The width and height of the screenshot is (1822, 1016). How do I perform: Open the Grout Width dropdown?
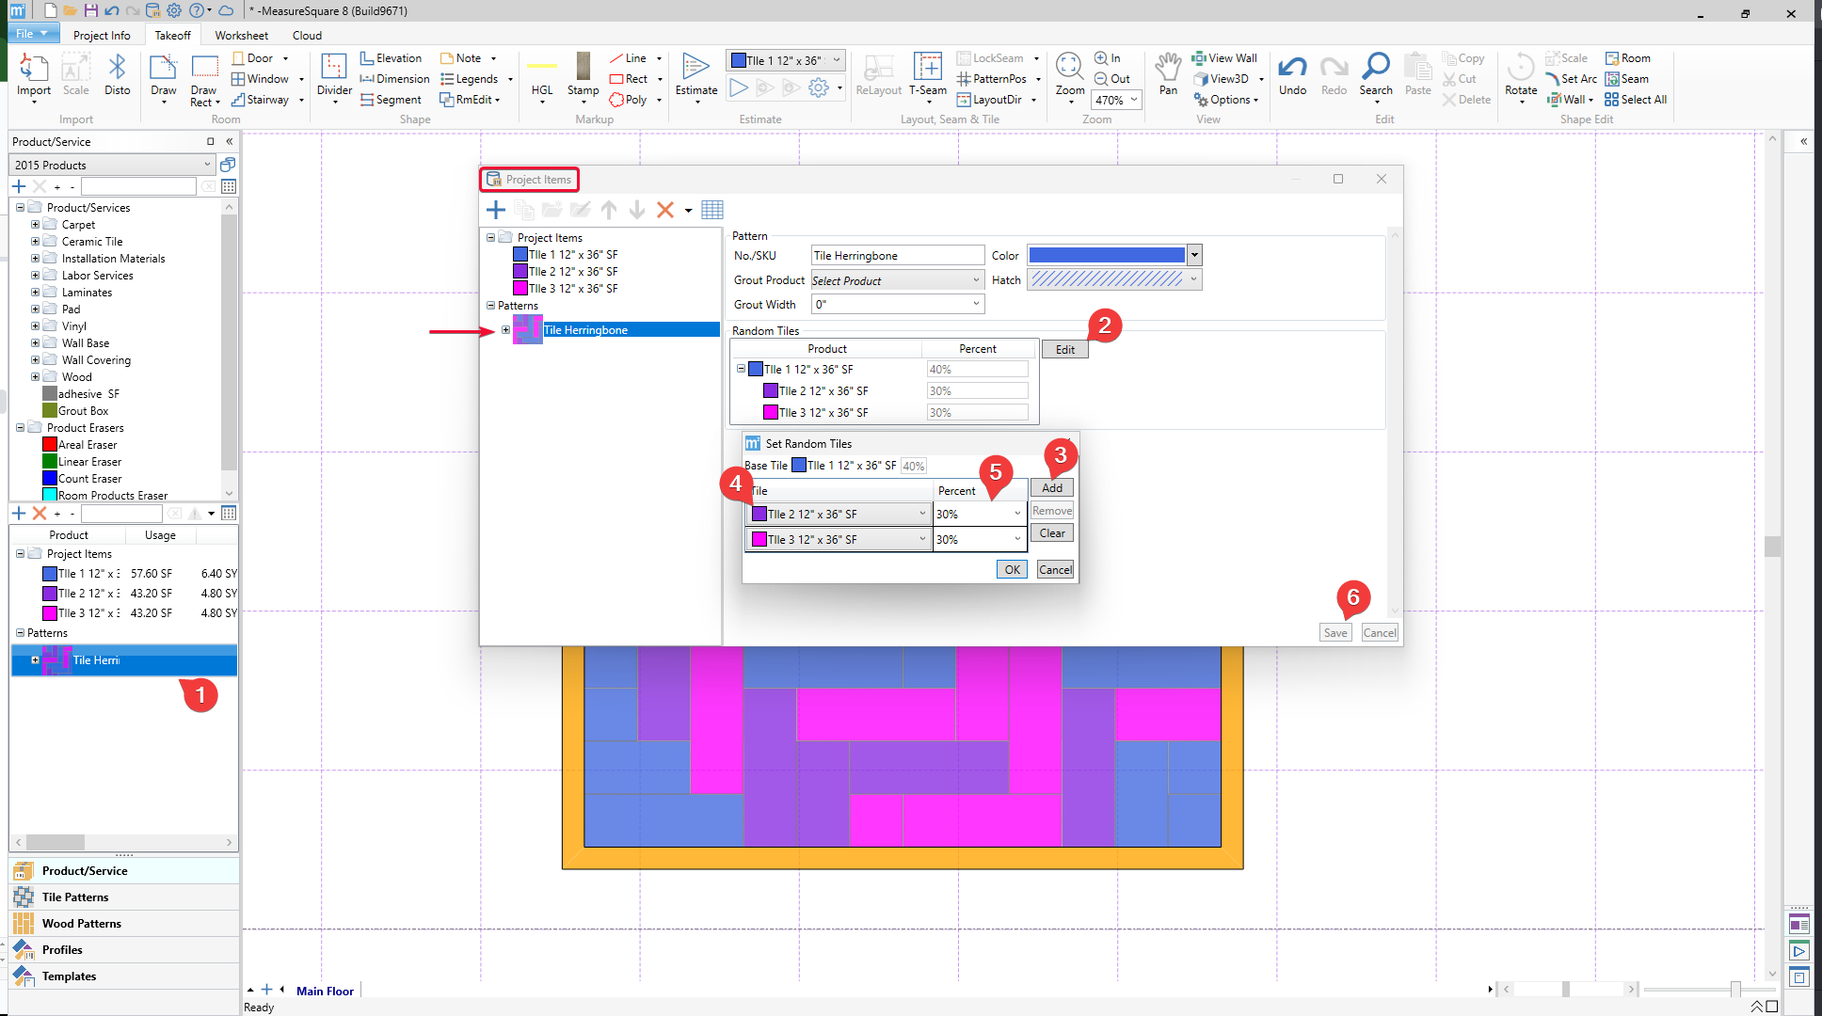[x=976, y=304]
